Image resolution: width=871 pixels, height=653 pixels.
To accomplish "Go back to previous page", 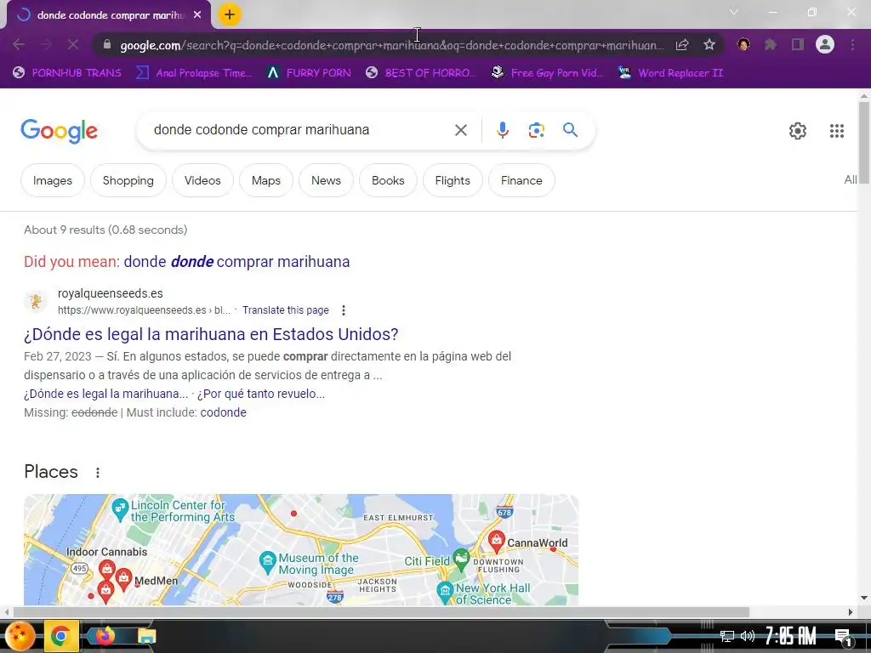I will point(19,44).
